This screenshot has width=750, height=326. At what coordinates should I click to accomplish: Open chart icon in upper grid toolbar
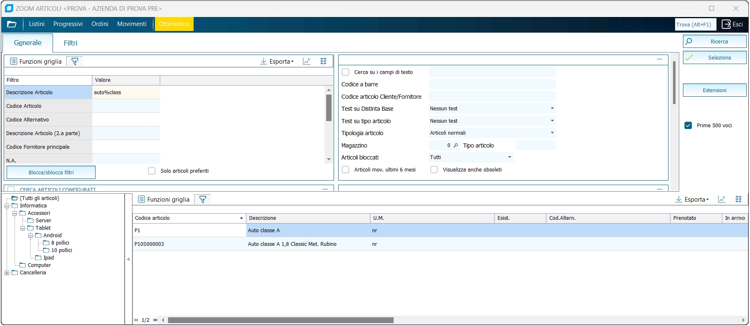tap(307, 62)
